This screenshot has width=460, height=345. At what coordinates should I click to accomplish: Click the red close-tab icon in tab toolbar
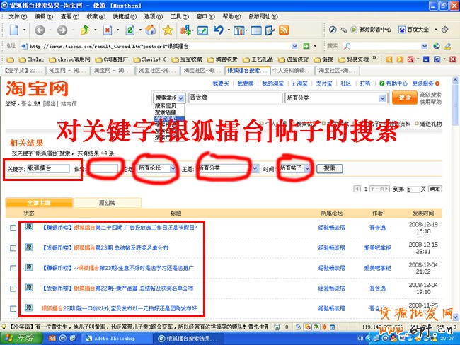pyautogui.click(x=410, y=59)
